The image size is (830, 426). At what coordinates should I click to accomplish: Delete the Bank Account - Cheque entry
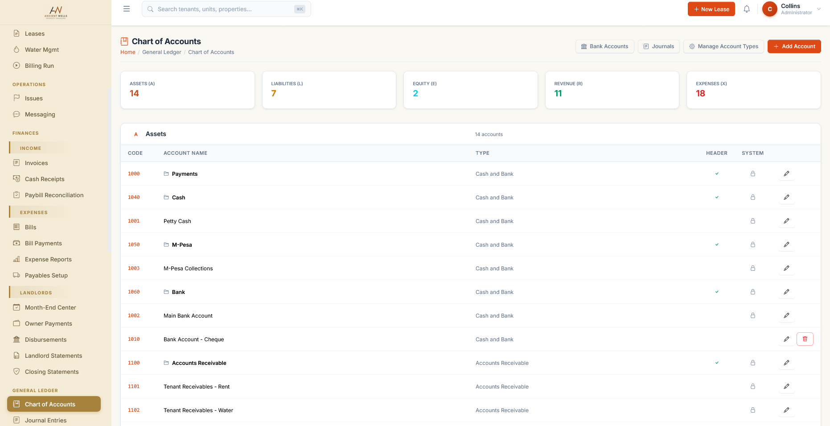tap(805, 339)
